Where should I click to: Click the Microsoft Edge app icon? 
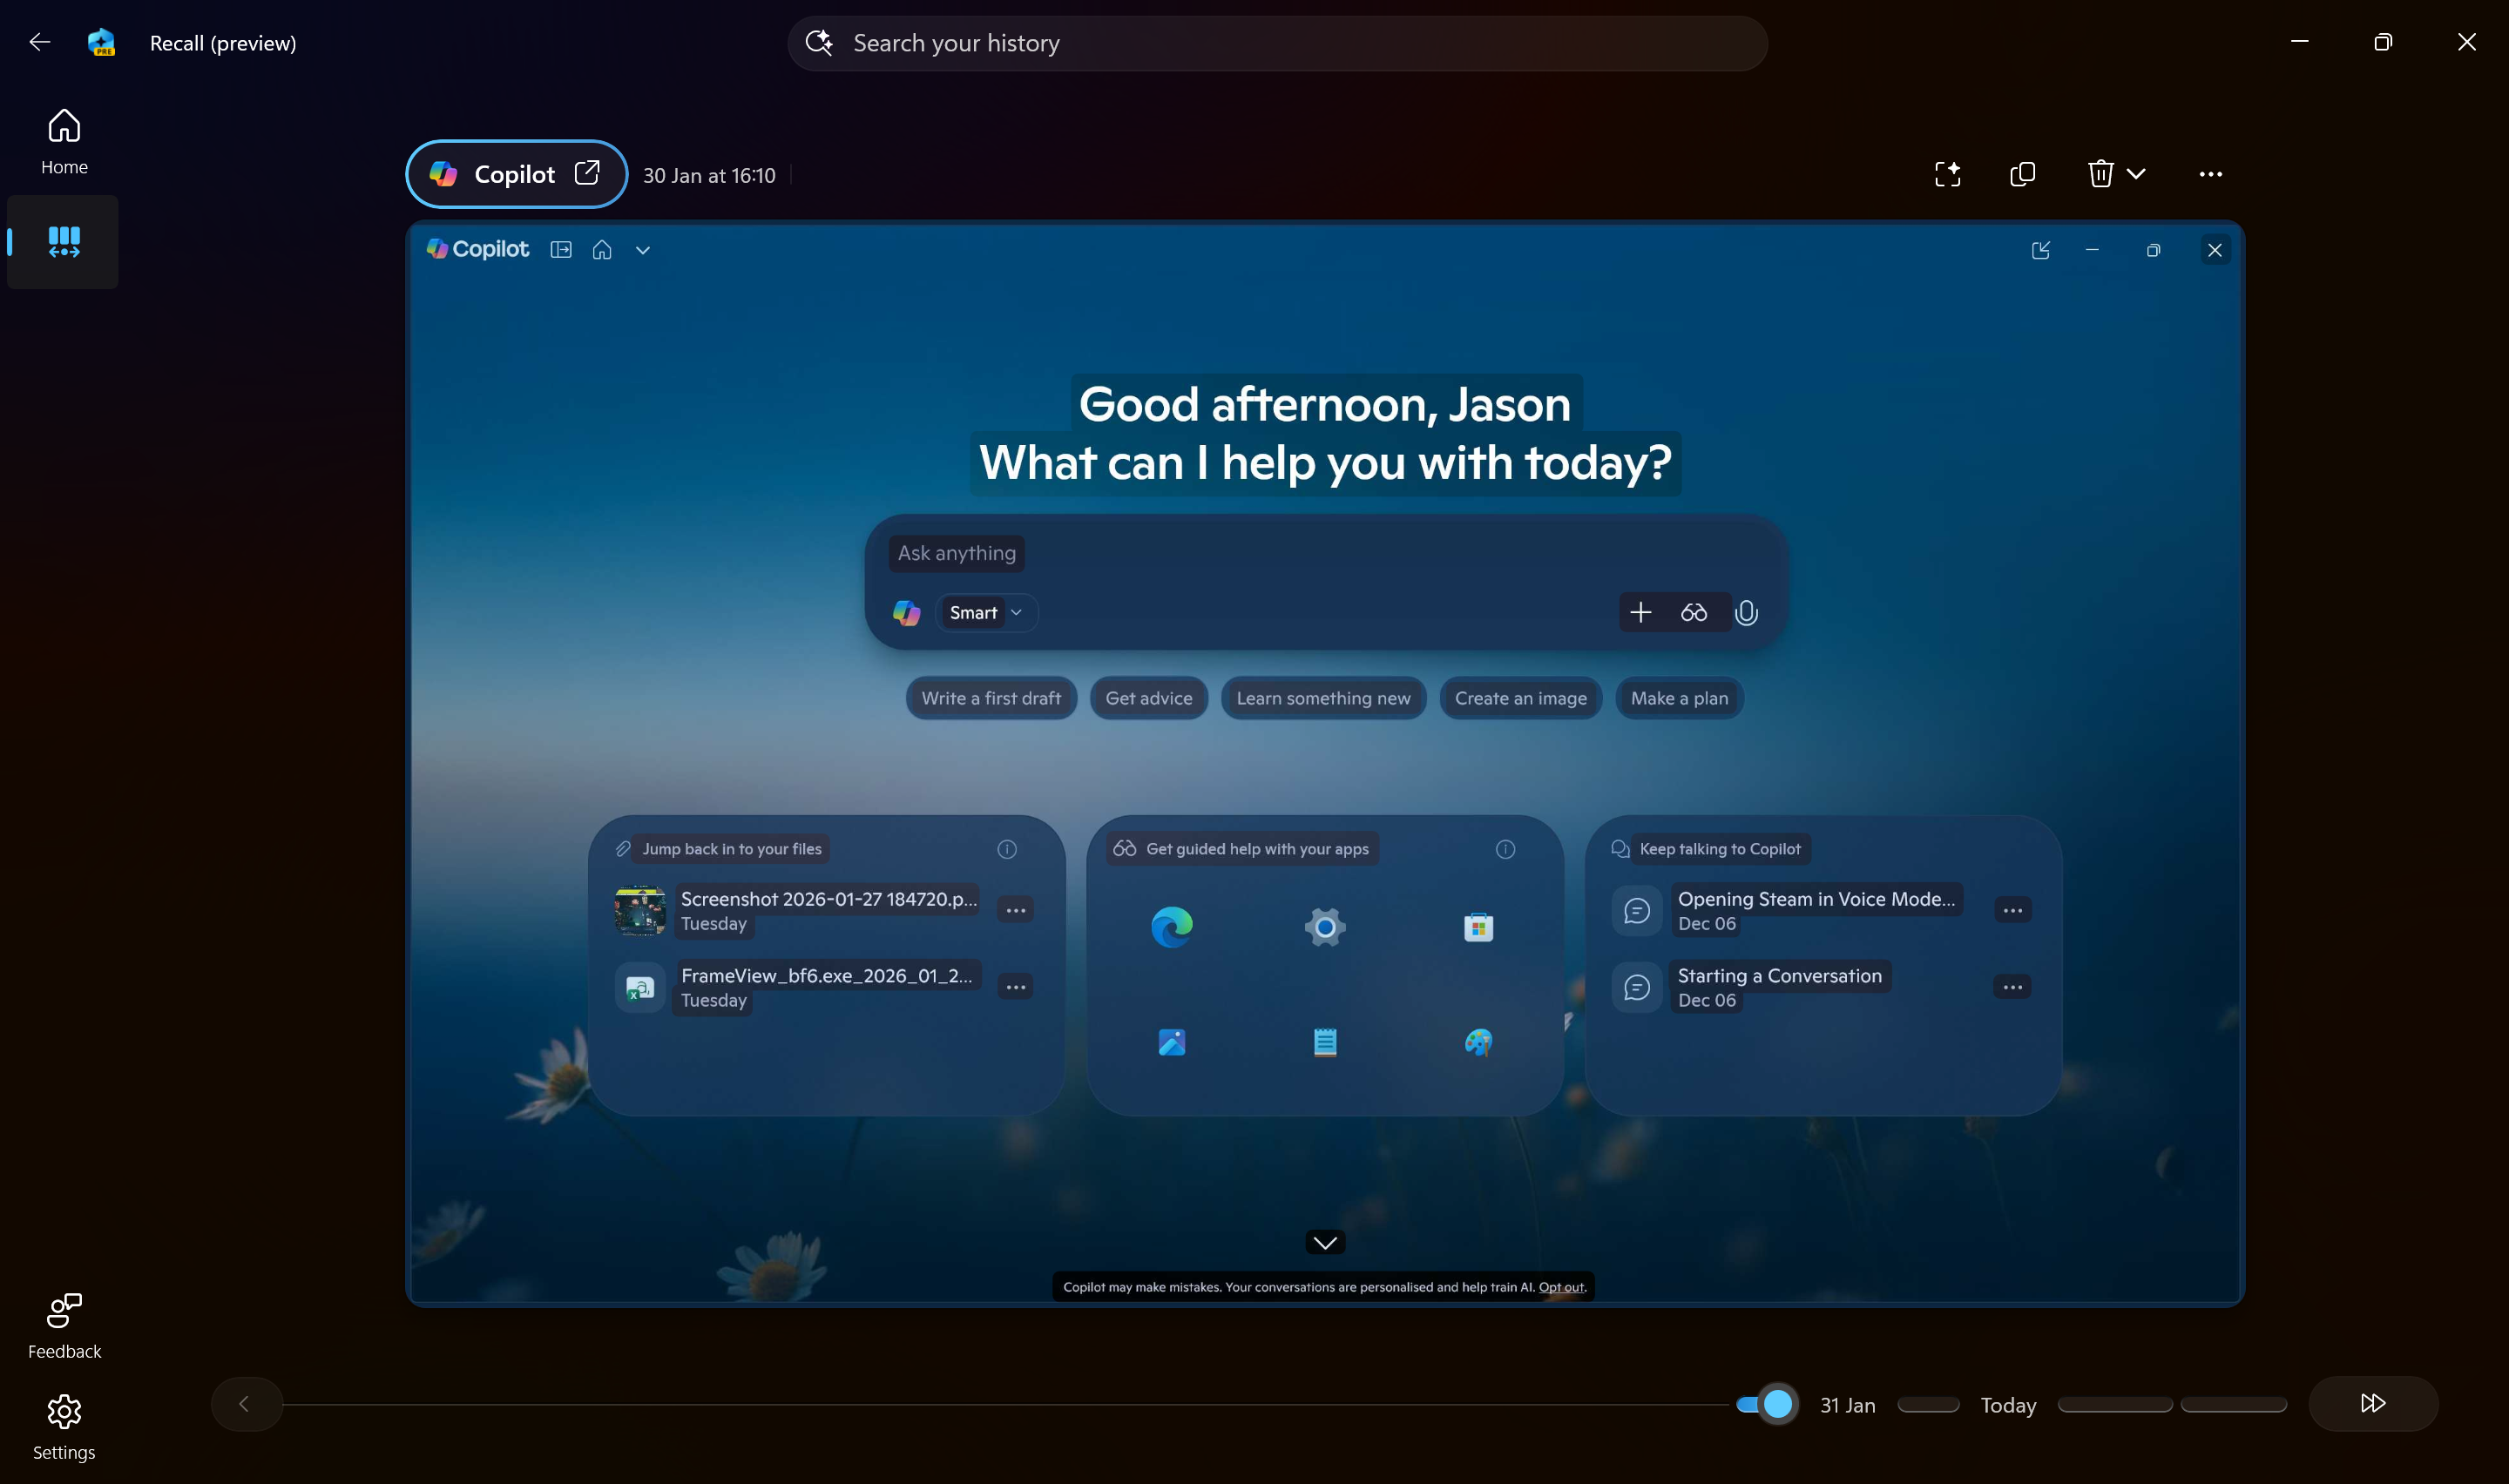[1171, 927]
